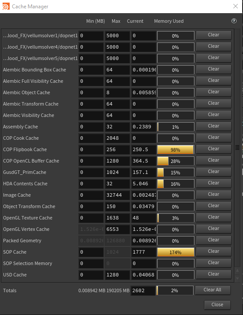Viewport: 243px width, 315px height.
Task: Click the 'Min (MB)' column header
Action: tap(95, 21)
